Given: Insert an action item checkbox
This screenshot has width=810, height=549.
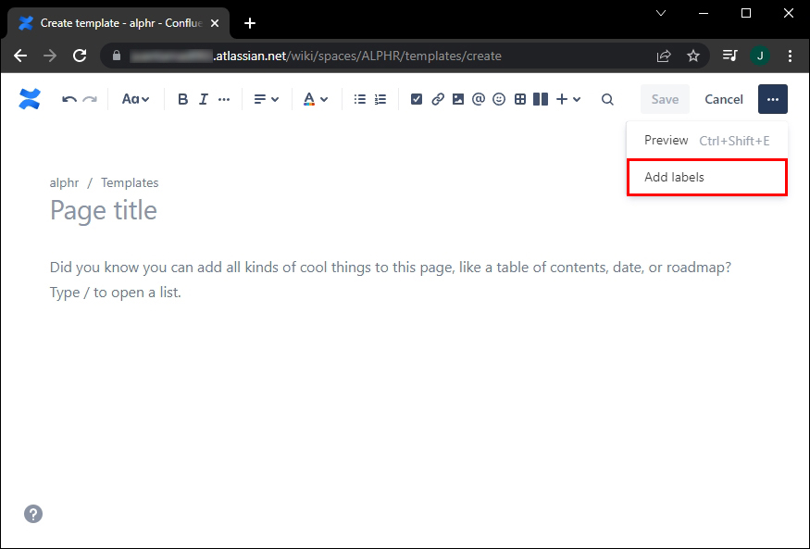Looking at the screenshot, I should pyautogui.click(x=417, y=99).
